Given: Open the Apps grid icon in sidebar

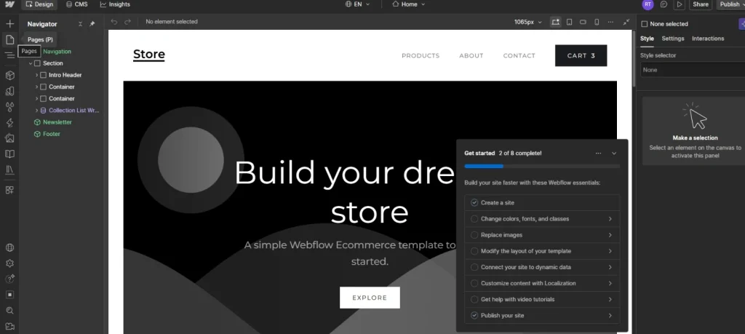Looking at the screenshot, I should click(x=9, y=190).
